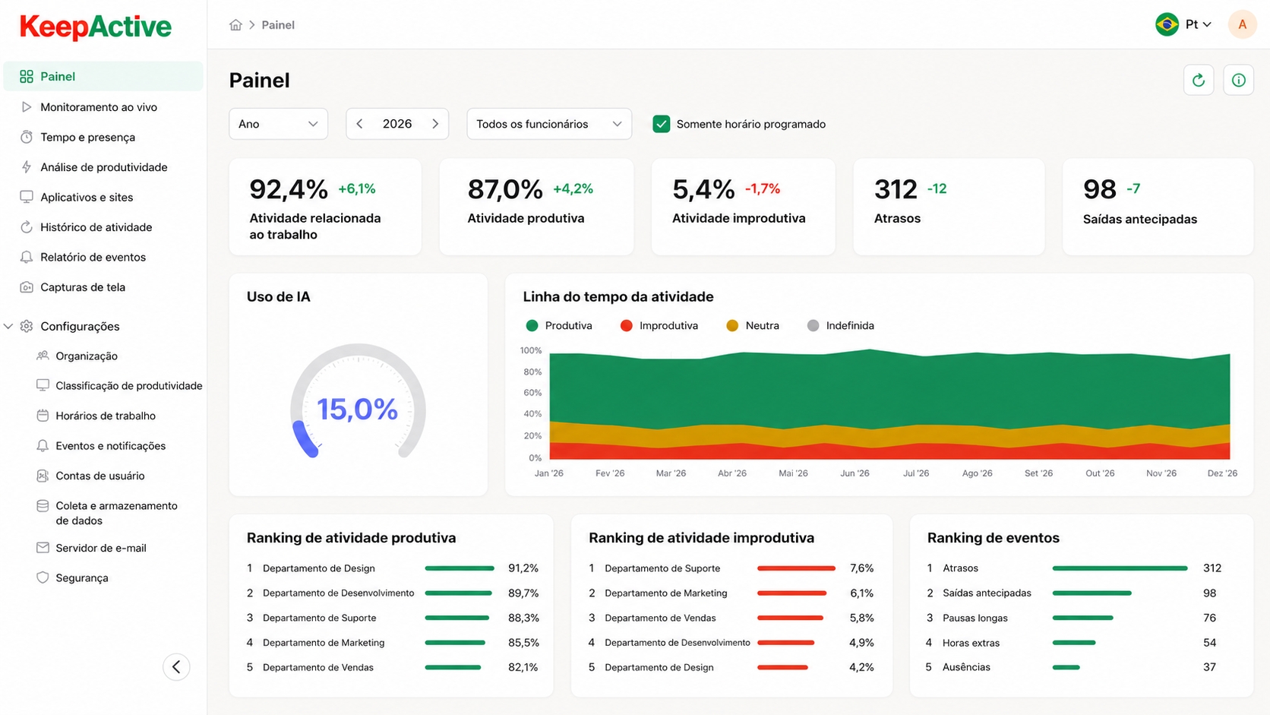Go to Análise de produtividade
Screen dimensions: 1270x715
pyautogui.click(x=103, y=167)
